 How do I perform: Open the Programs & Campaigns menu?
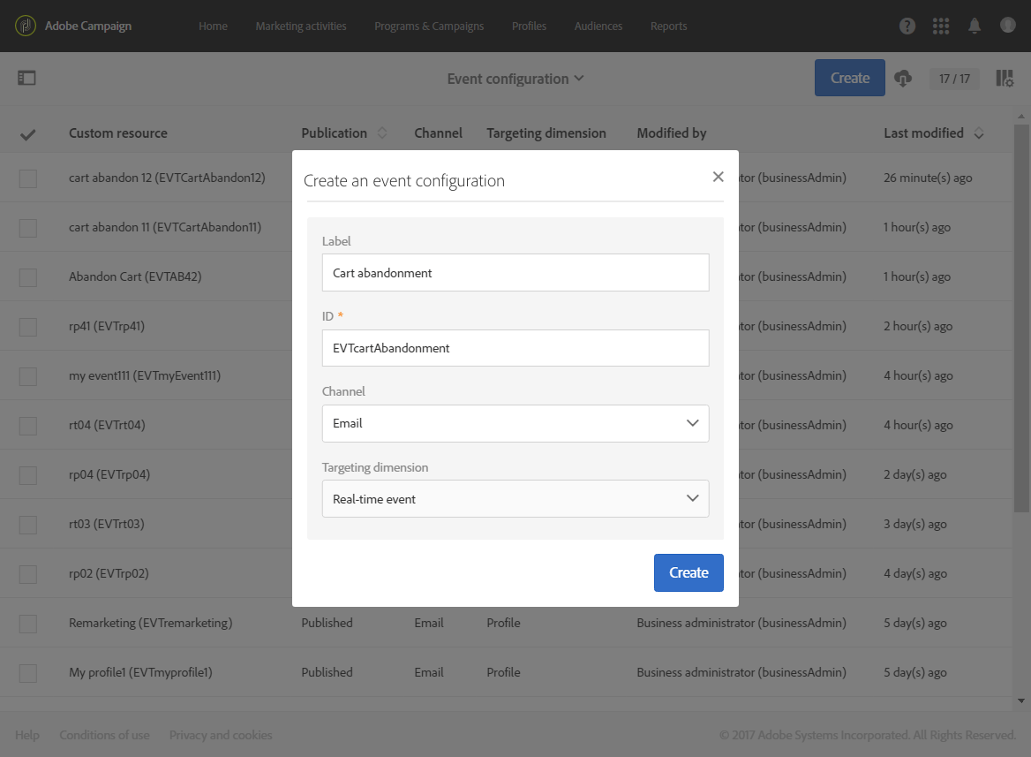(429, 26)
